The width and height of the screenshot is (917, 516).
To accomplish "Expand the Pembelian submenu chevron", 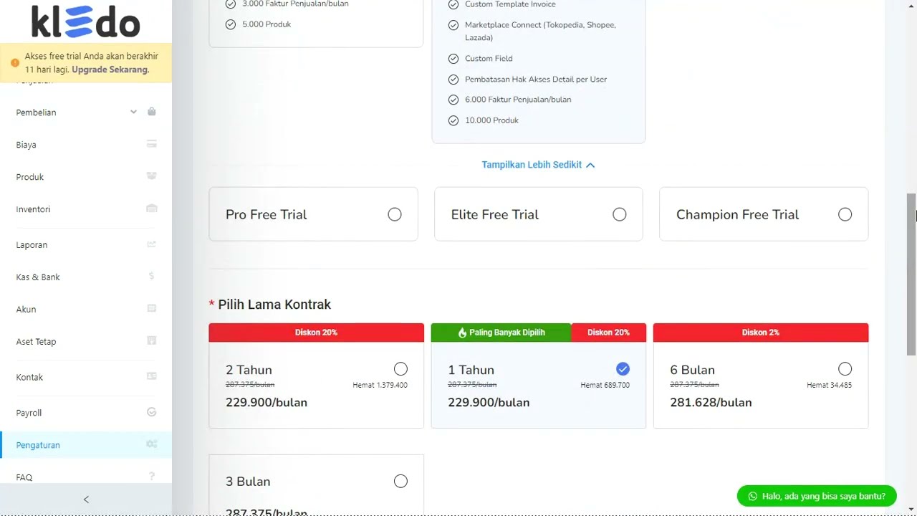I will 133,112.
